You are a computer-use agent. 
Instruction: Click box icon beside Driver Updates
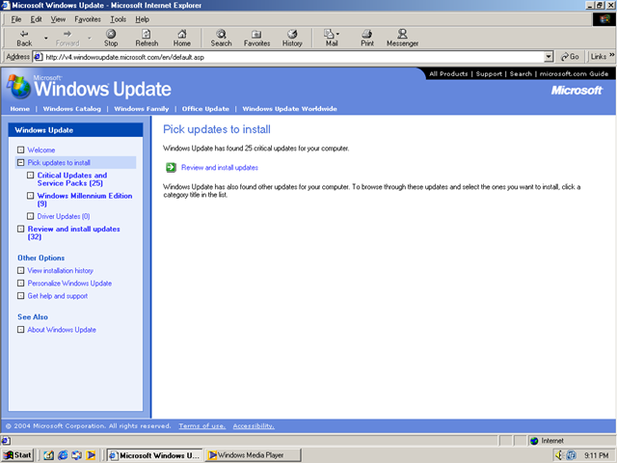pyautogui.click(x=30, y=216)
